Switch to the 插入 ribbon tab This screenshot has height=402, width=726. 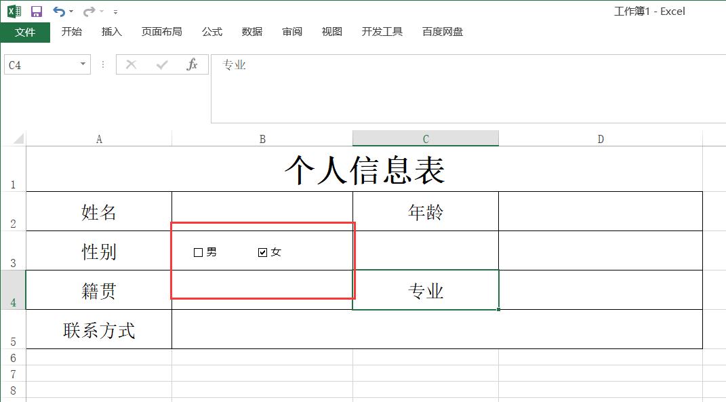pyautogui.click(x=112, y=31)
